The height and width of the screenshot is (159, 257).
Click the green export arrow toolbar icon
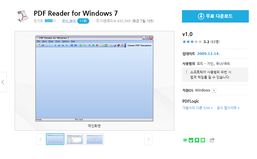point(106,45)
